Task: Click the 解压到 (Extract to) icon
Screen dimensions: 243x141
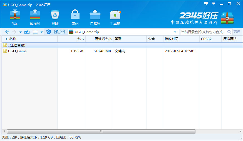Action: click(35, 17)
